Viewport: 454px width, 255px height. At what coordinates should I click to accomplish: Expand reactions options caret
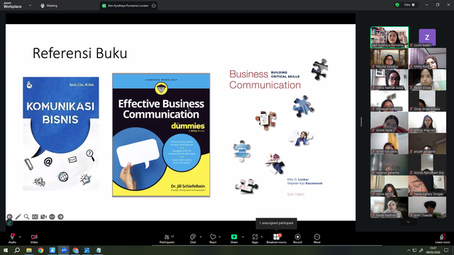pos(219,237)
